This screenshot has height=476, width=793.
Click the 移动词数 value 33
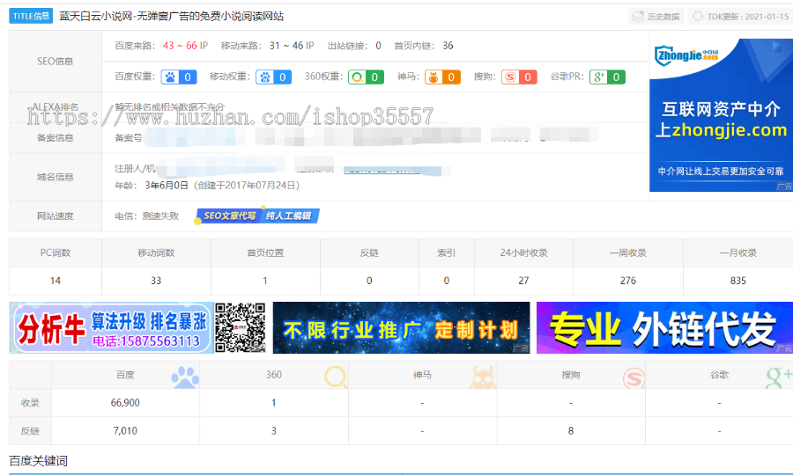click(156, 281)
